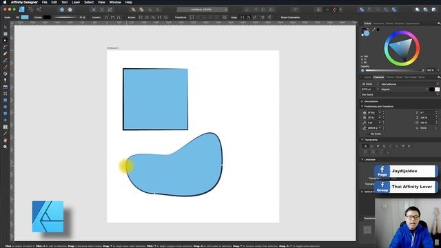
Task: Select the Pen tool
Action: [5, 54]
